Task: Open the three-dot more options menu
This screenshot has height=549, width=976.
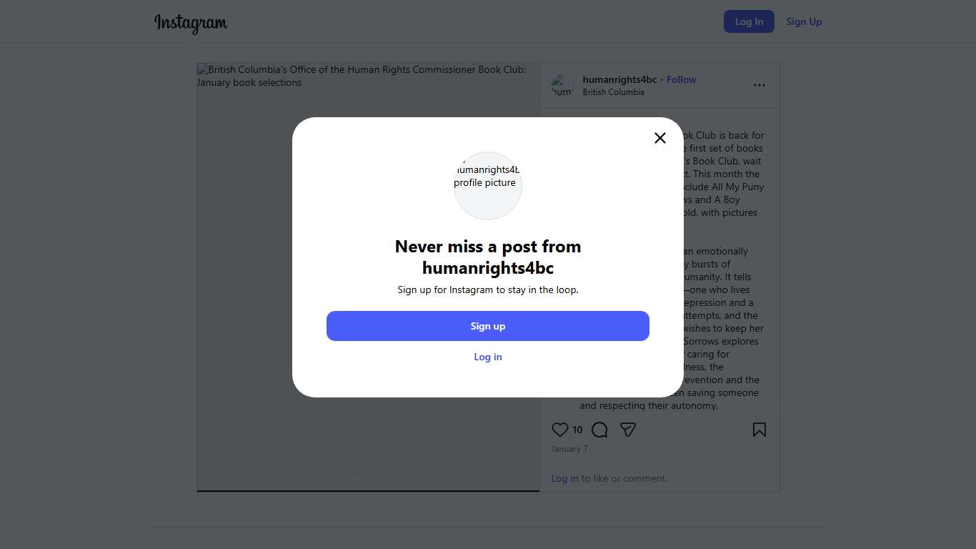Action: [759, 85]
